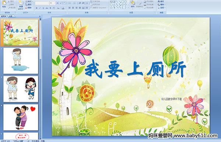Select the rectangle shape in the gallery
Viewport: 221px width, 142px height.
pos(123,1)
